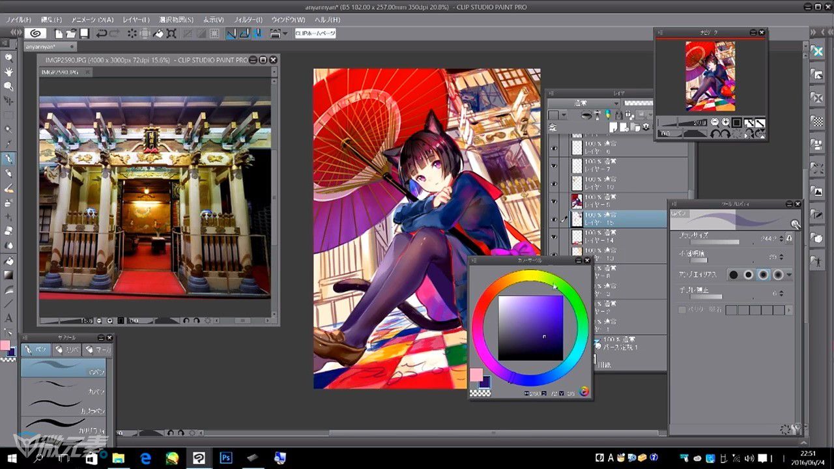This screenshot has width=834, height=469.
Task: Open the レイヤー(L) menu
Action: 136,20
